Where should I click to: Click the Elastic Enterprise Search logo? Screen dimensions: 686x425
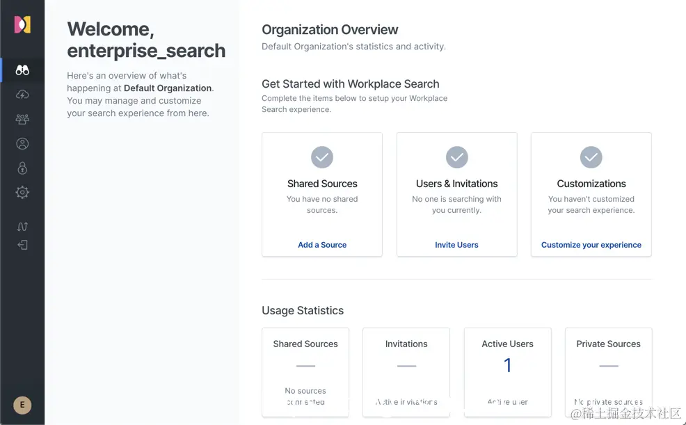pyautogui.click(x=22, y=24)
